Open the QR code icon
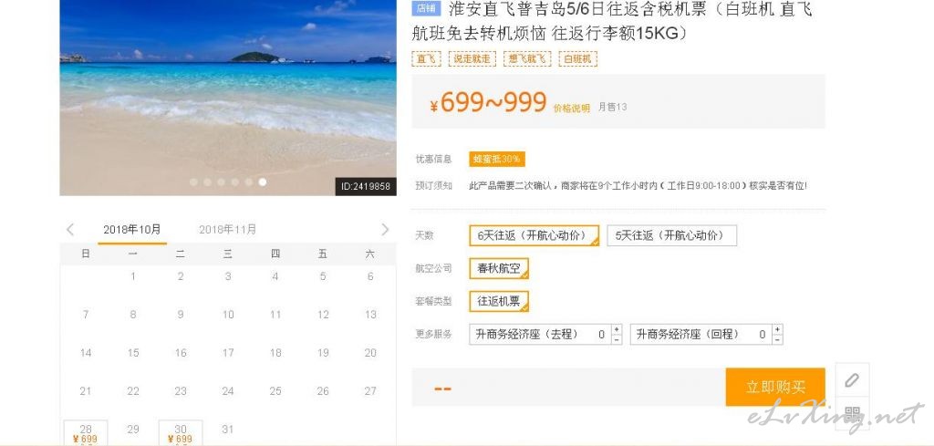The width and height of the screenshot is (934, 446). tap(853, 412)
